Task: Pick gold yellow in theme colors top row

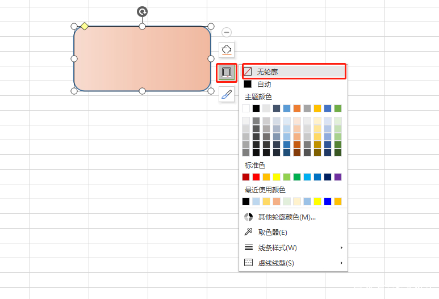Action: [x=317, y=108]
